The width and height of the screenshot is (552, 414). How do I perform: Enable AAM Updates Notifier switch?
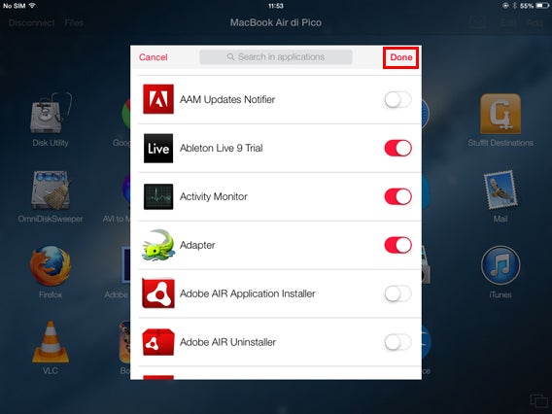coord(397,99)
